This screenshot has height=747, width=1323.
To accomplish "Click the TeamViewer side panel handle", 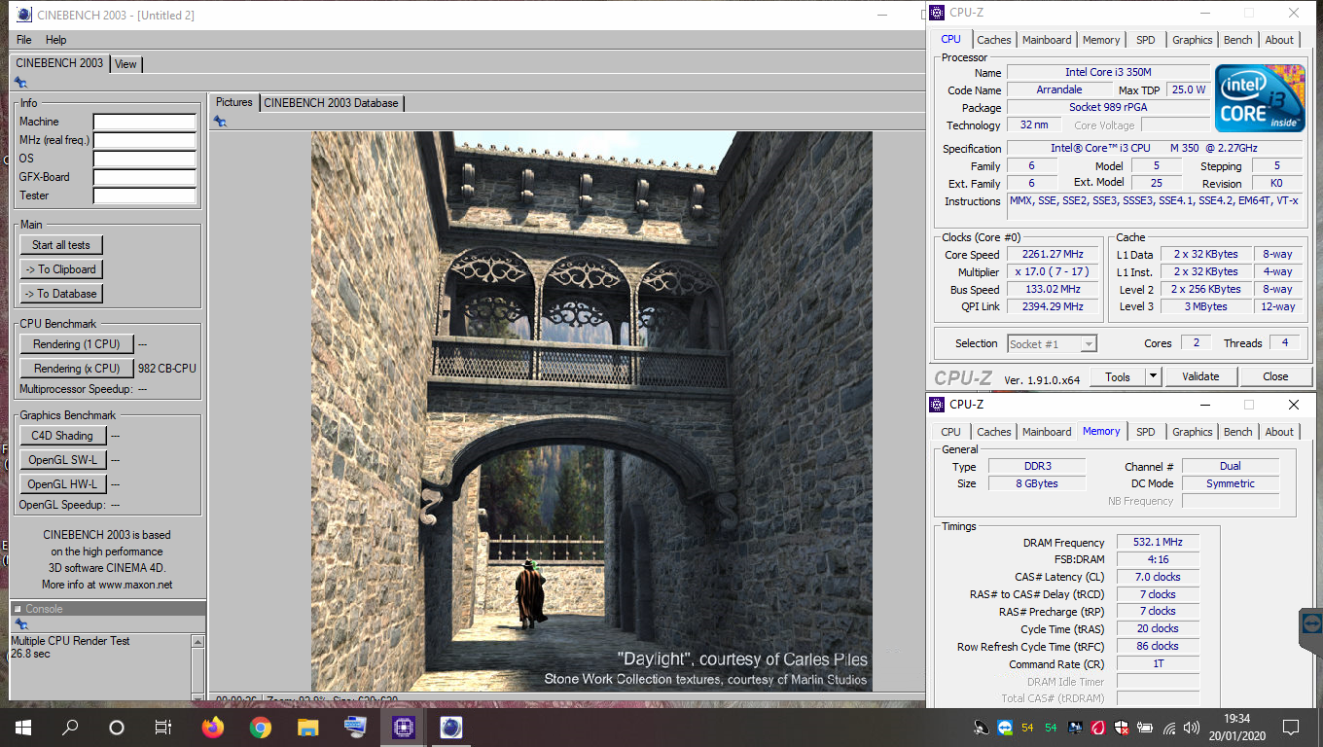I will coord(1311,624).
